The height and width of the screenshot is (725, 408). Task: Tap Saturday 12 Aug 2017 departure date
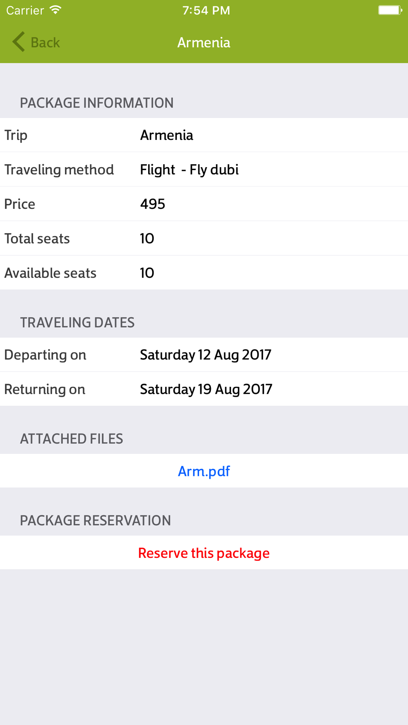click(206, 355)
